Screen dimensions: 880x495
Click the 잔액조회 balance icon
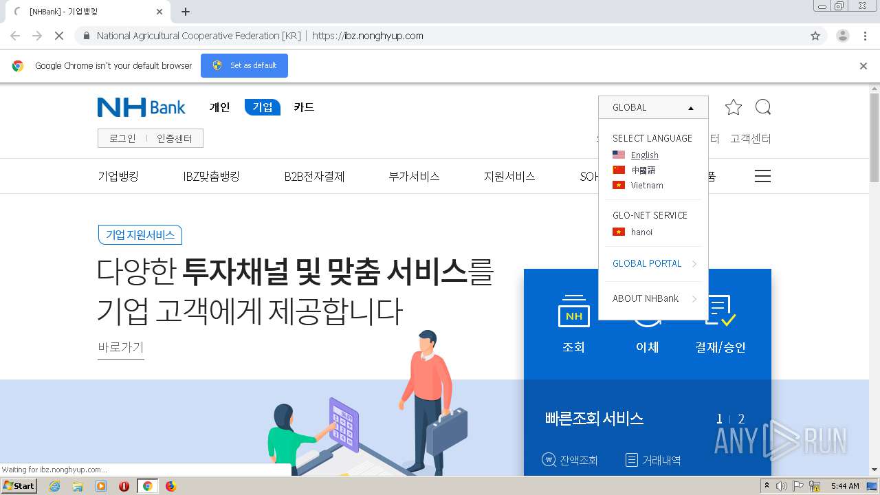tap(549, 460)
